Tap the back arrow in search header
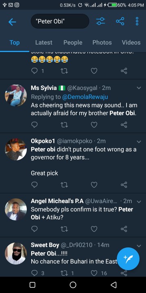146x293 pixels. click(12, 22)
